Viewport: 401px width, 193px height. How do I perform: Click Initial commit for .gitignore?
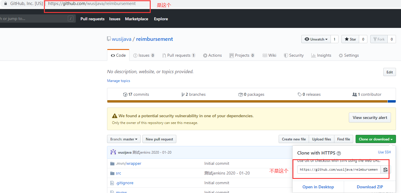[x=217, y=183]
